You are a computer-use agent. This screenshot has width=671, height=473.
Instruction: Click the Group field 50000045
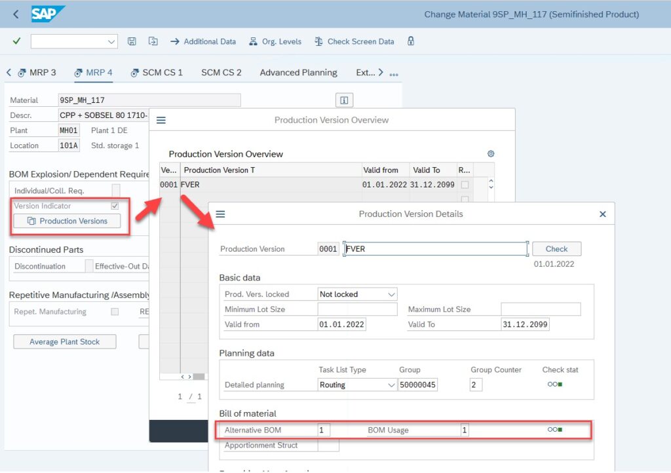pyautogui.click(x=417, y=385)
